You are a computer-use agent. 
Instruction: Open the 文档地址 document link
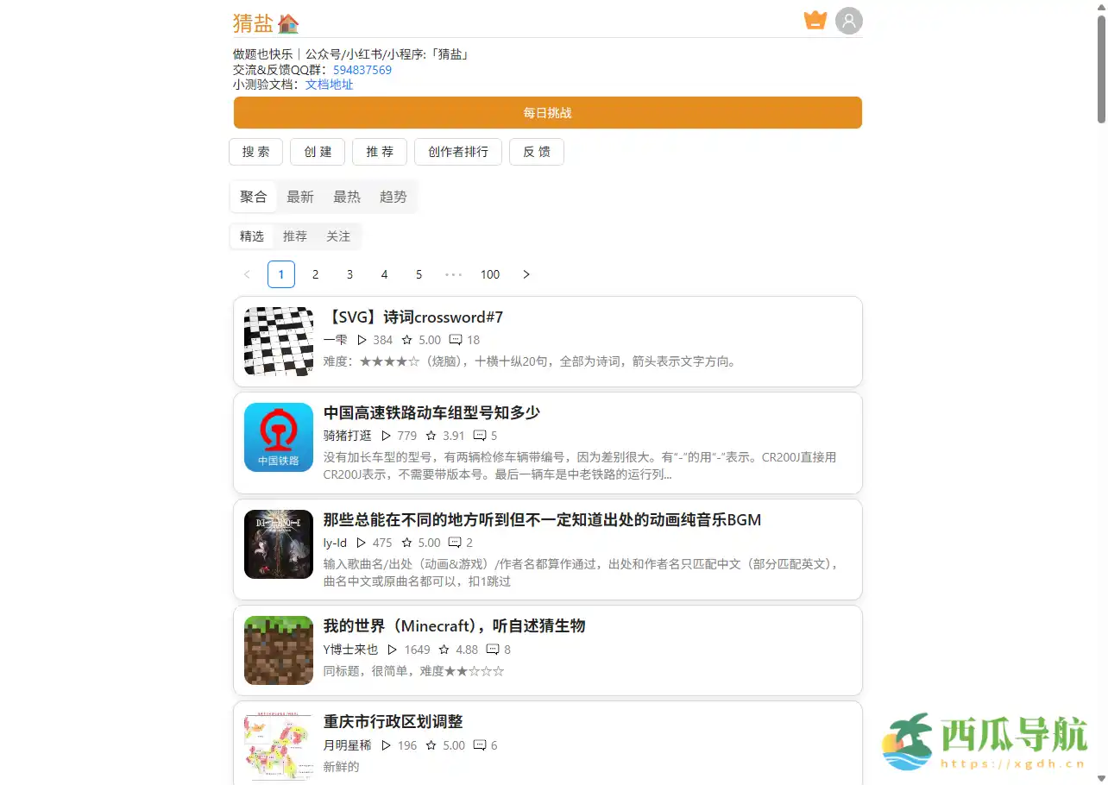pos(329,84)
